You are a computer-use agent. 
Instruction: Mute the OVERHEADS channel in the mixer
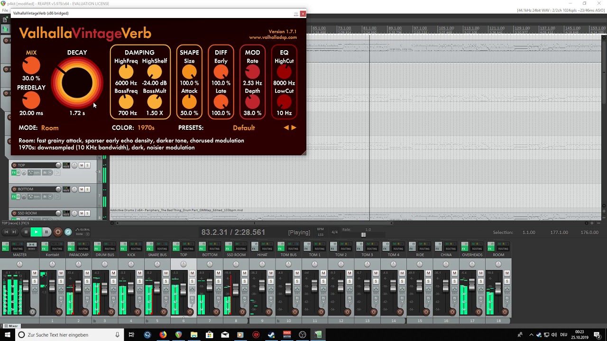(480, 273)
